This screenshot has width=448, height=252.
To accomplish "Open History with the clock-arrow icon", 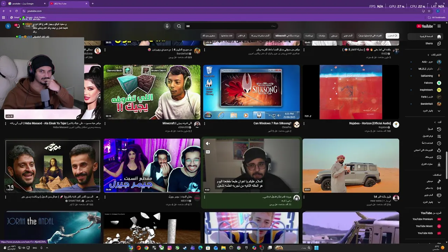I will point(439,129).
